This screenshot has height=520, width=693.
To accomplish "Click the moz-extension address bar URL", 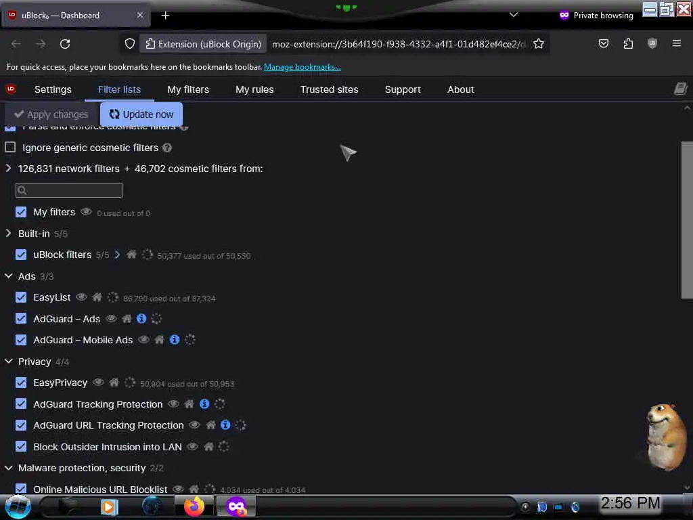I will coord(398,44).
